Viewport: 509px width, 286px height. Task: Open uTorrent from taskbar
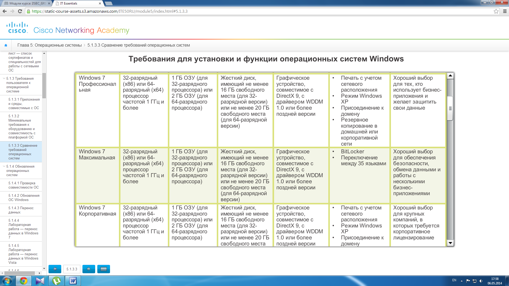[56, 281]
